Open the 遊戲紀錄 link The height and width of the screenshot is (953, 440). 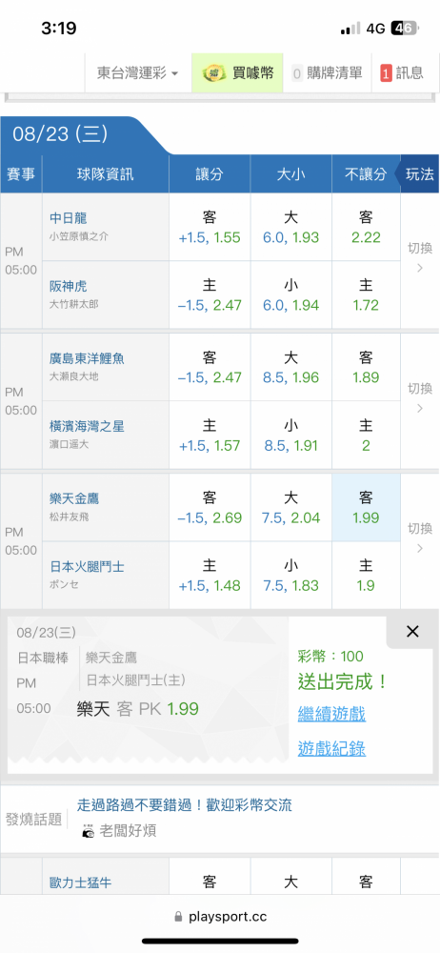(331, 749)
